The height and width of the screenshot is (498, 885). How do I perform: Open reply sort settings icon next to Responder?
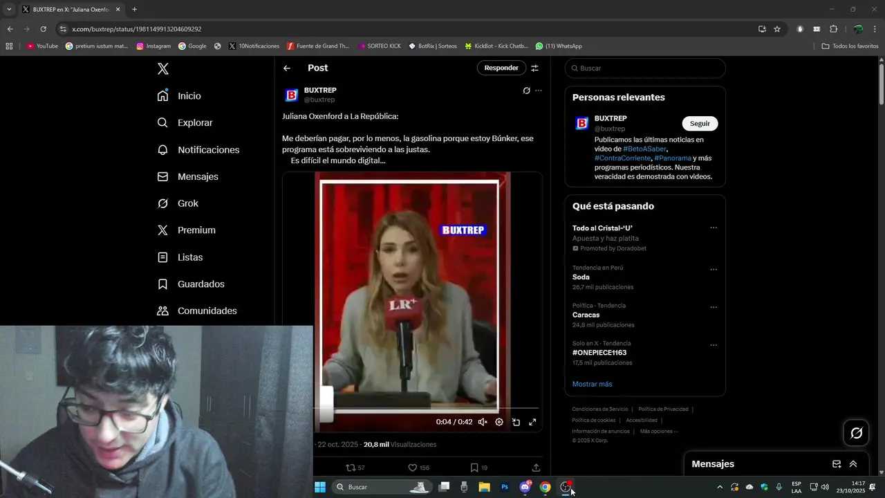tap(534, 68)
